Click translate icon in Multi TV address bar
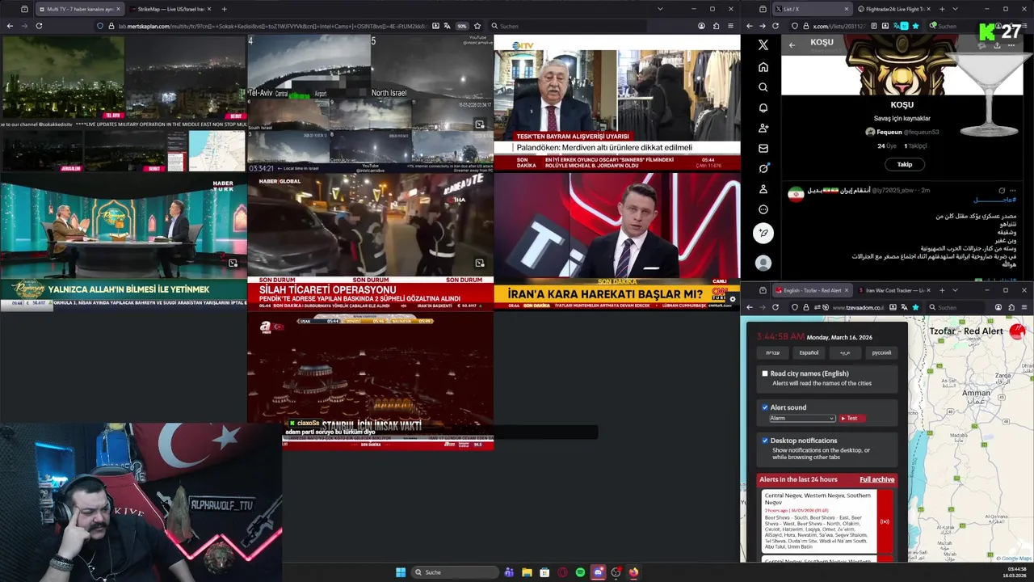Viewport: 1034px width, 582px height. click(x=448, y=26)
